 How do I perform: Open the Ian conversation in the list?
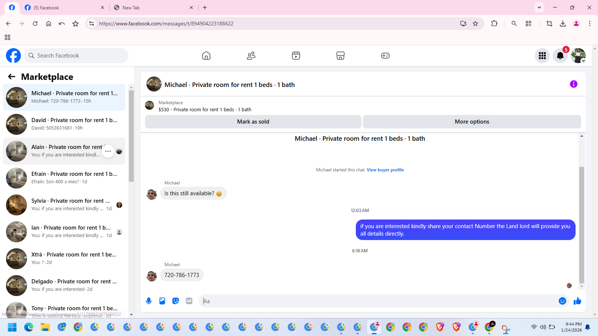tap(64, 232)
